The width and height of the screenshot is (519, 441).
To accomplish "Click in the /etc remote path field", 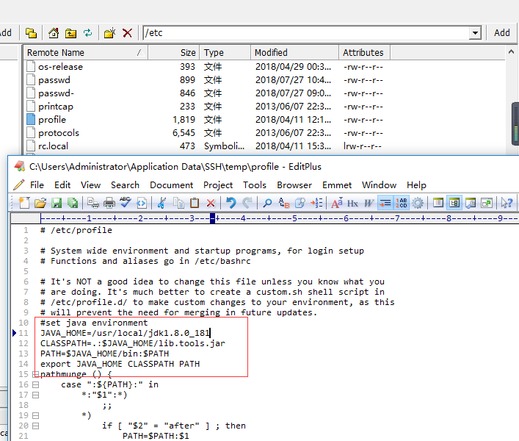I will pyautogui.click(x=306, y=33).
